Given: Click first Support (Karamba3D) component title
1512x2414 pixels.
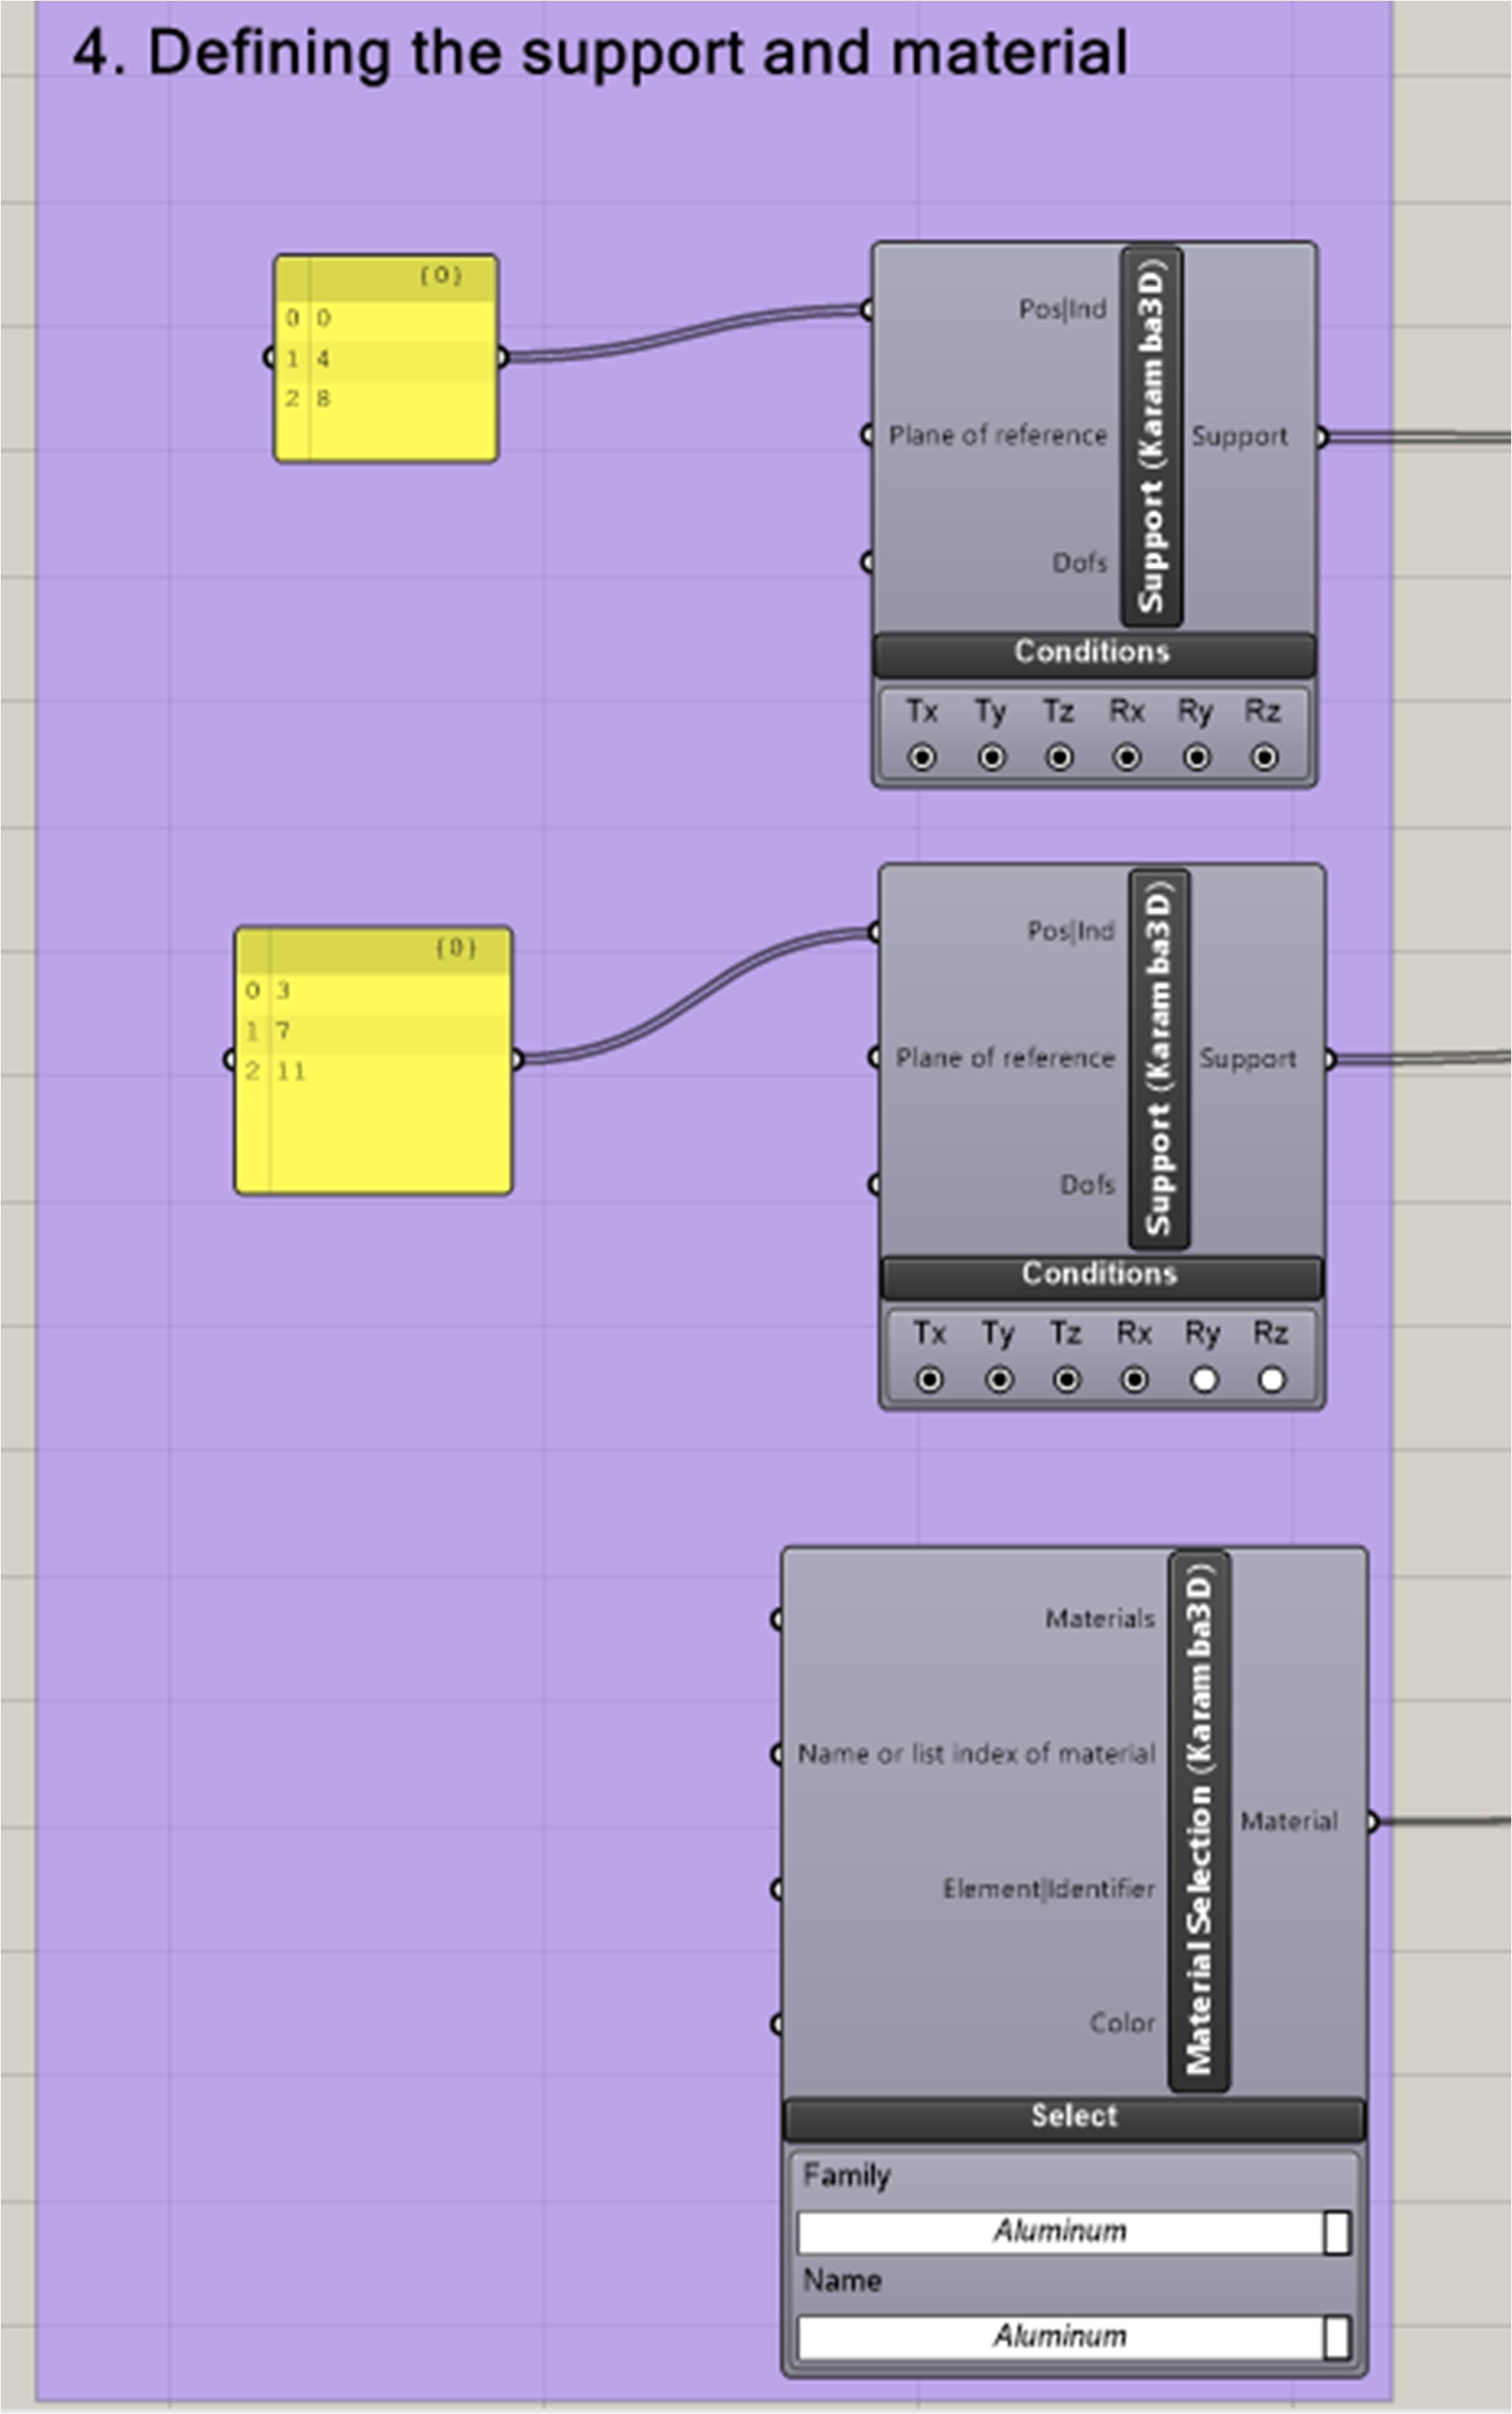Looking at the screenshot, I should coord(1151,436).
